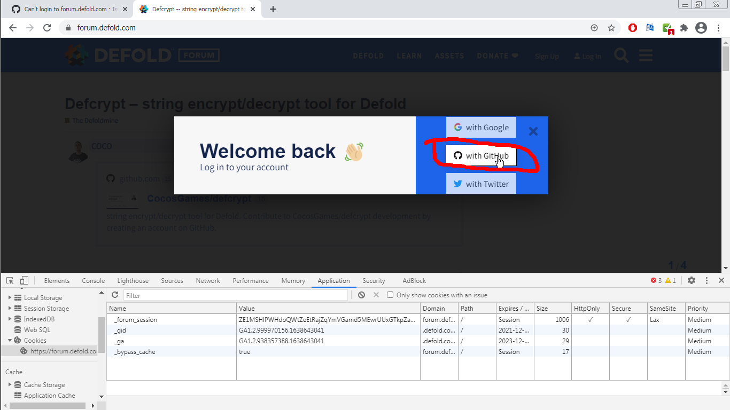Screen dimensions: 730x410
Task: Open the DevTools customize three-dot menu
Action: point(706,280)
